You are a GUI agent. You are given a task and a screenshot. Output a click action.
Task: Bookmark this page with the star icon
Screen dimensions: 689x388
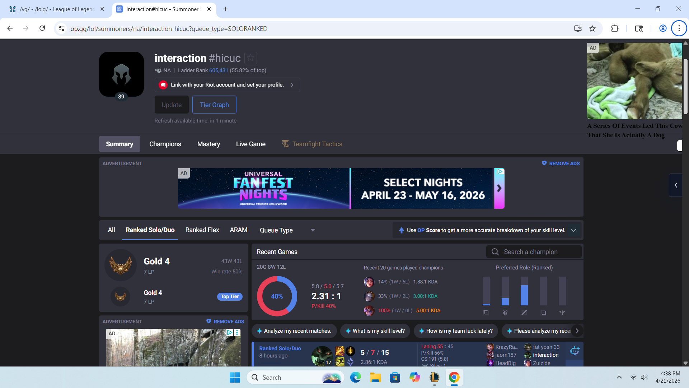click(x=592, y=28)
